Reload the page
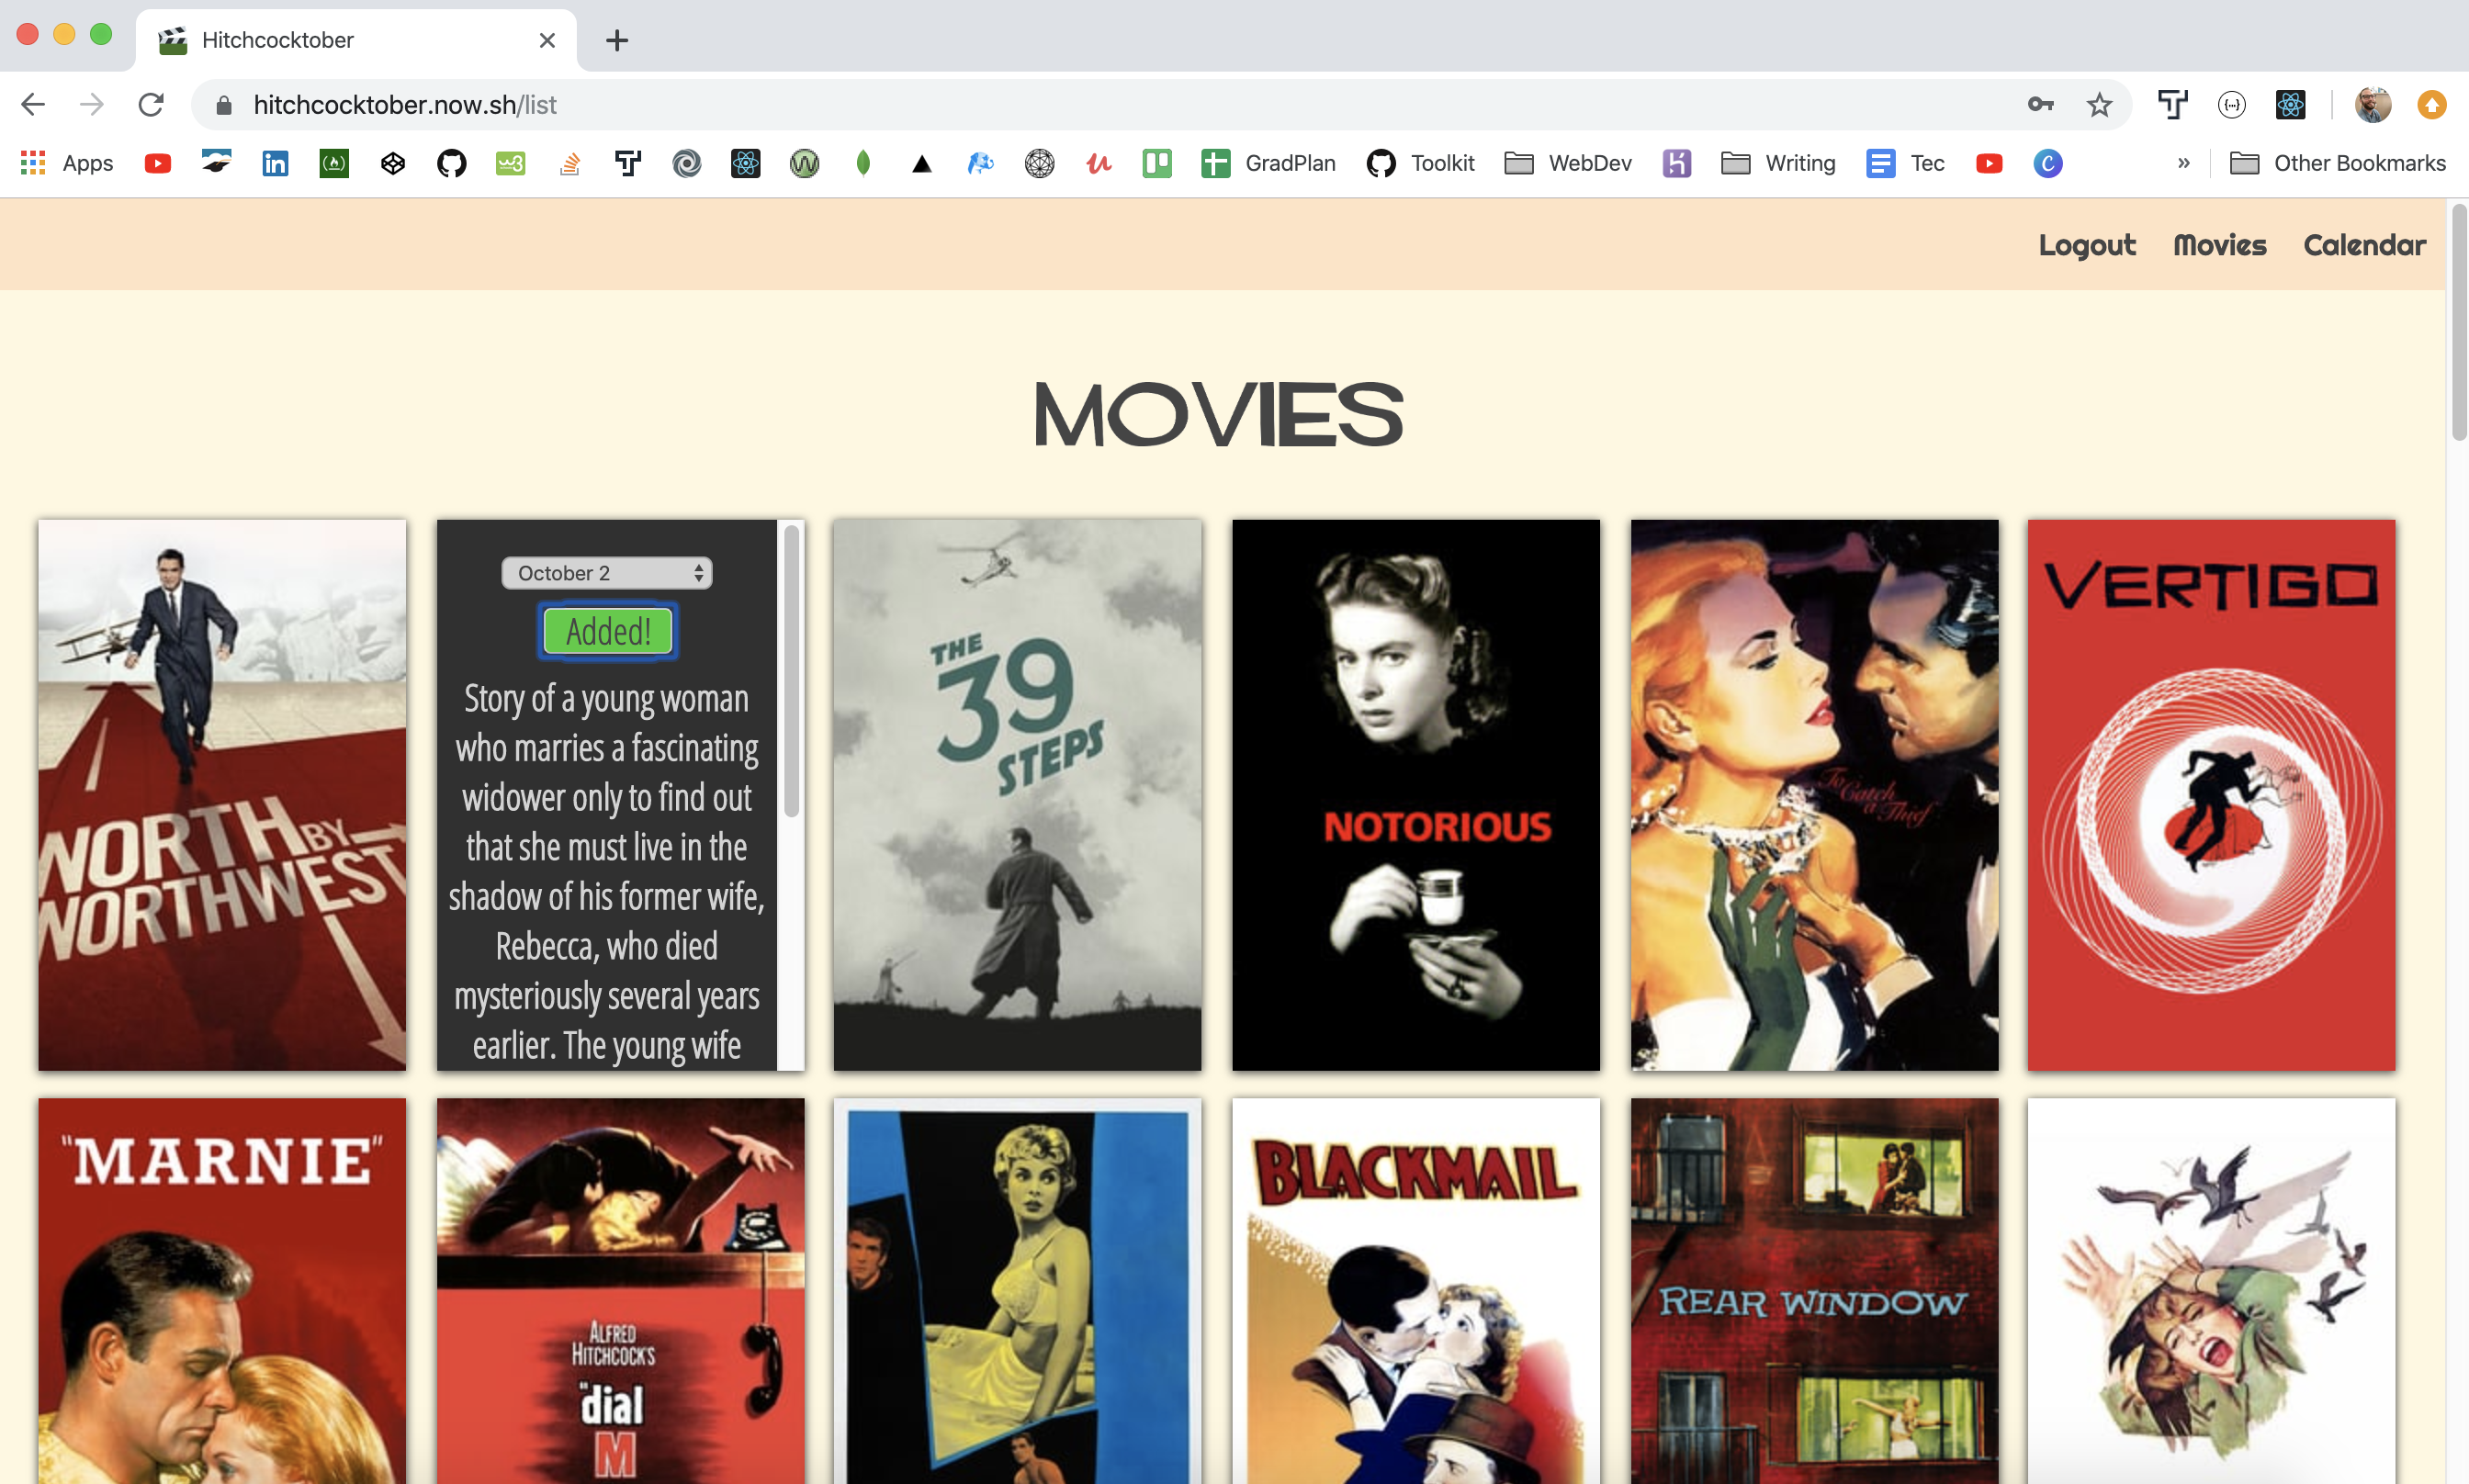Viewport: 2469px width, 1484px height. coord(151,105)
